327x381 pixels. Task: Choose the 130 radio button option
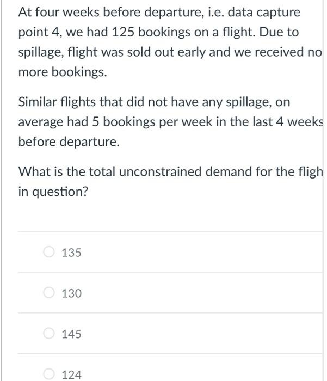pyautogui.click(x=50, y=293)
